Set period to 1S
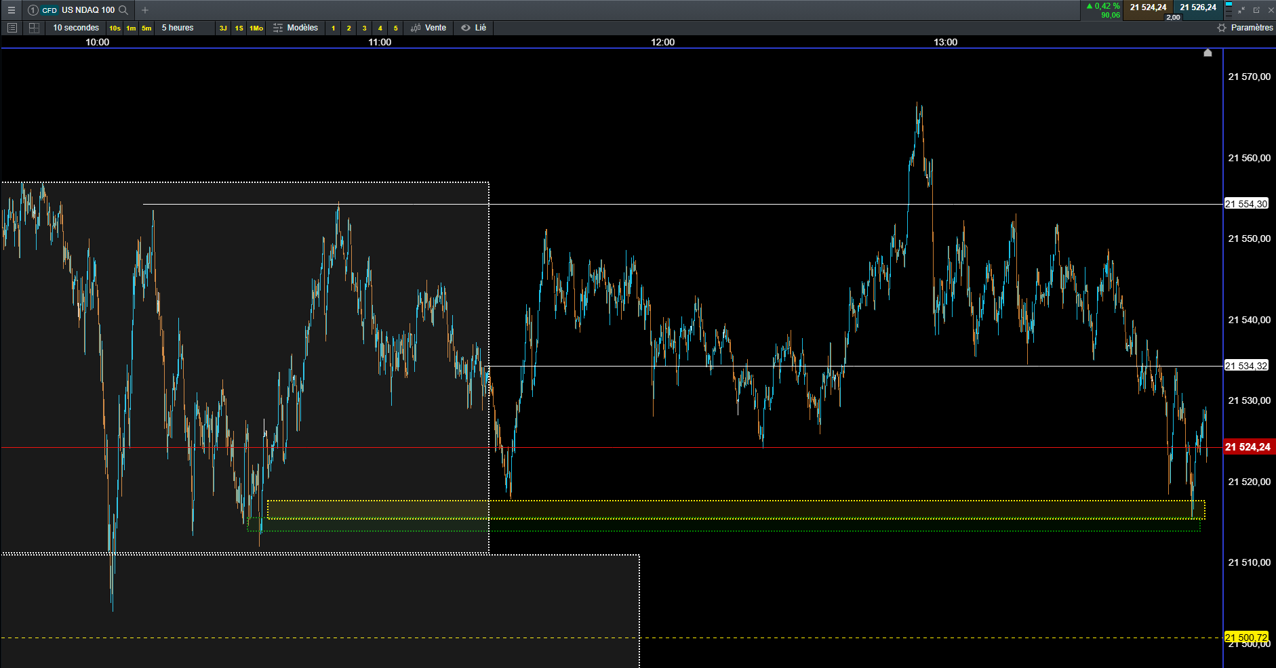This screenshot has width=1276, height=668. (x=239, y=28)
